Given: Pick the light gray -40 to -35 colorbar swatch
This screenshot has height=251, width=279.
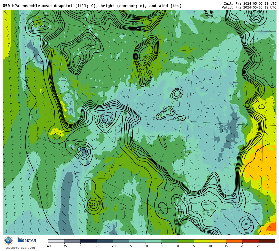Looking at the screenshot, I should tap(56, 241).
